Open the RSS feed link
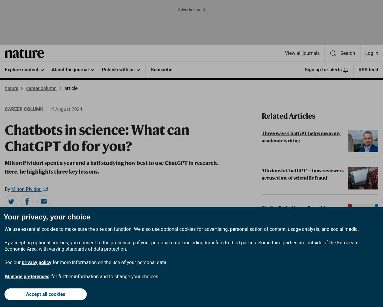This screenshot has width=383, height=307. coord(368,70)
